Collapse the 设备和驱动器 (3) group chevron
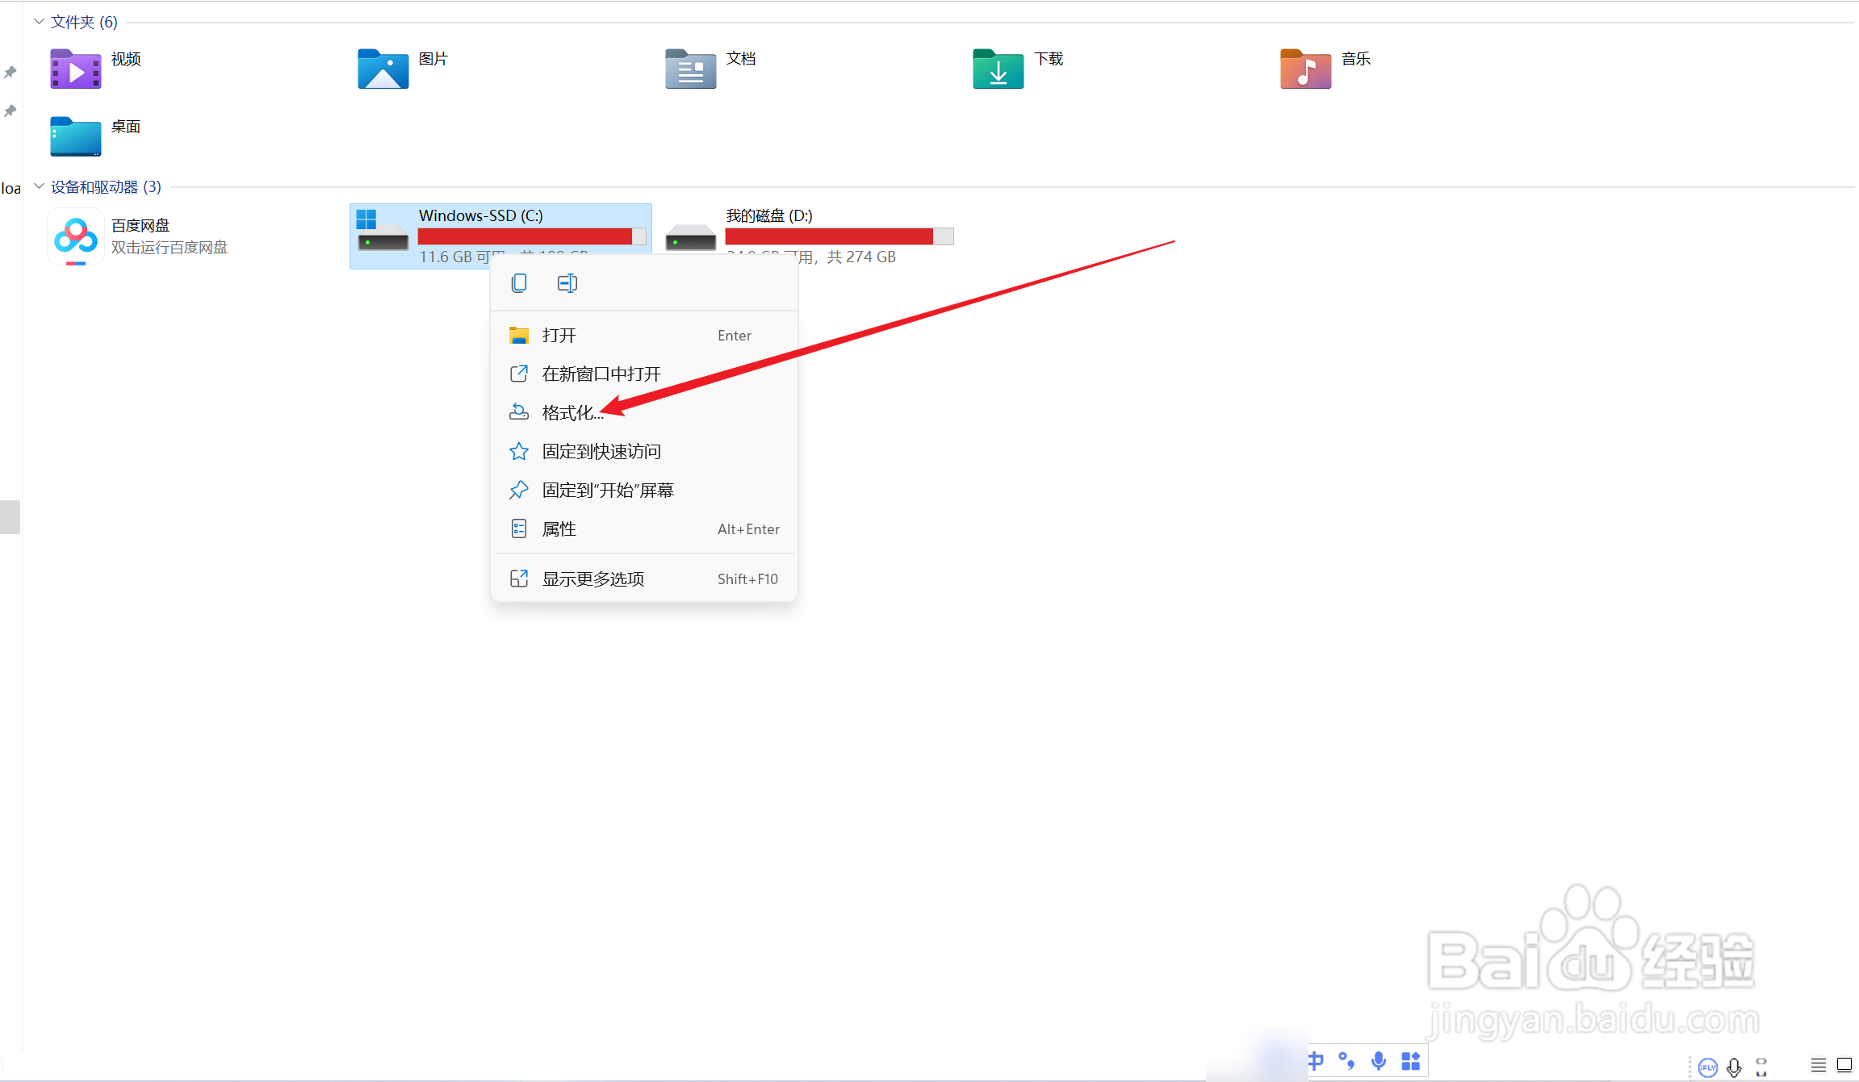Viewport: 1859px width, 1082px height. pyautogui.click(x=39, y=186)
